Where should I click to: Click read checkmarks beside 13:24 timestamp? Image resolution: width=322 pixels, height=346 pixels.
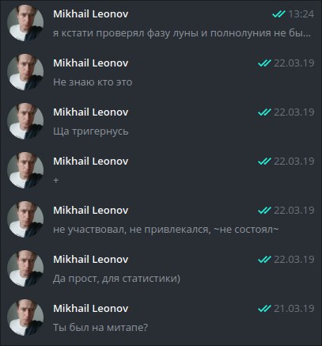278,14
